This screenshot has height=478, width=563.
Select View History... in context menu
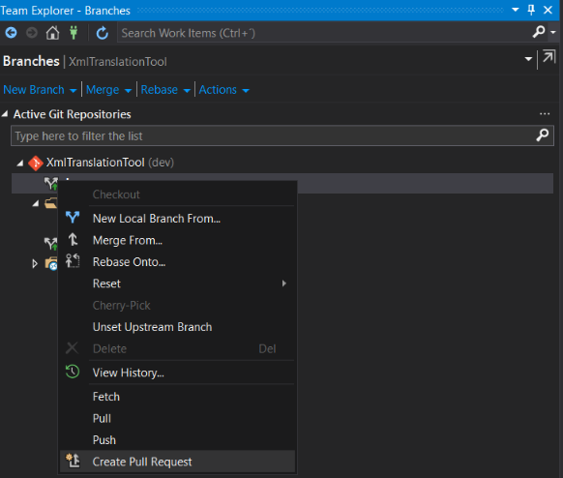(x=177, y=373)
